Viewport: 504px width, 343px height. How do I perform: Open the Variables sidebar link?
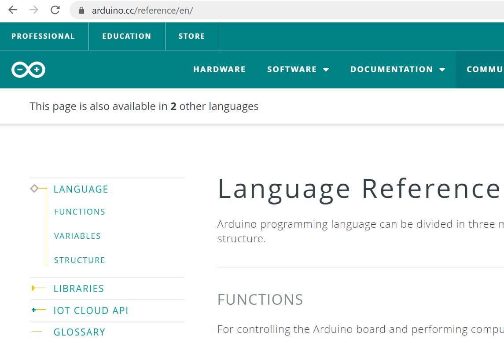coord(77,236)
